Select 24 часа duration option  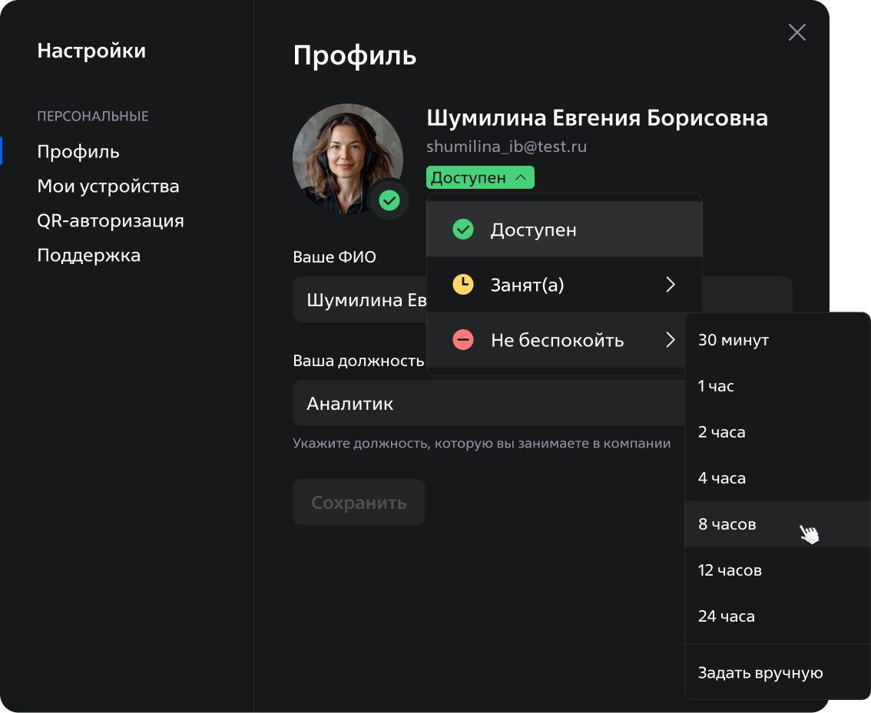[727, 616]
